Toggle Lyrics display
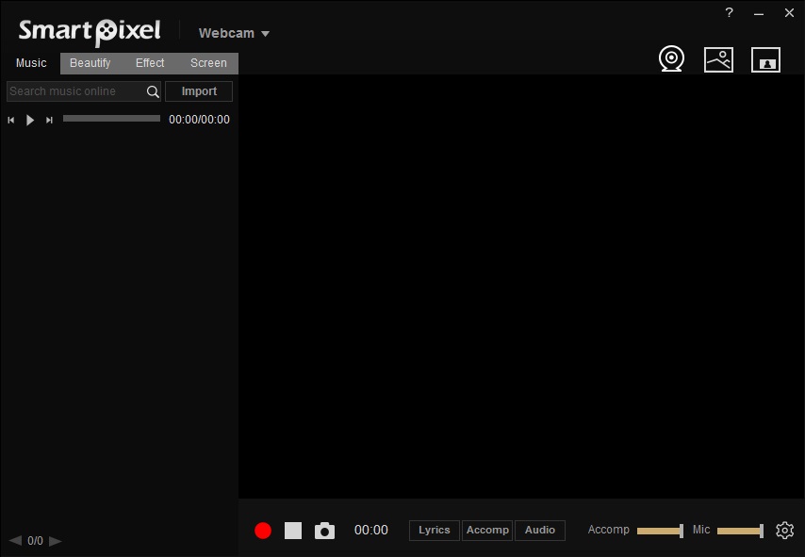 coord(434,530)
